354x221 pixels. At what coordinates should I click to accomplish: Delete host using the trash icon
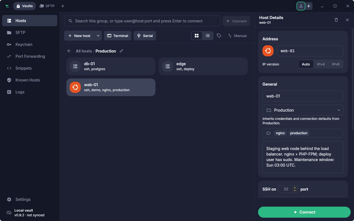pyautogui.click(x=336, y=20)
